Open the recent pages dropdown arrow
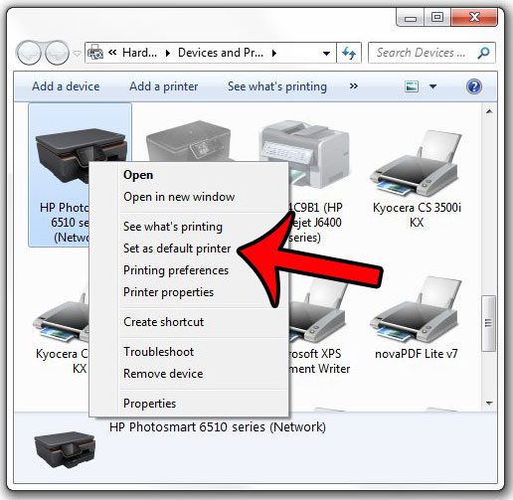The height and width of the screenshot is (500, 513). pyautogui.click(x=77, y=53)
